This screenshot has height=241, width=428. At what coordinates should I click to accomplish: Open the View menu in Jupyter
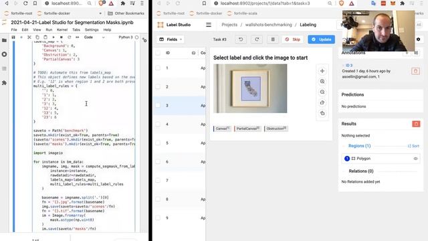[37, 29]
